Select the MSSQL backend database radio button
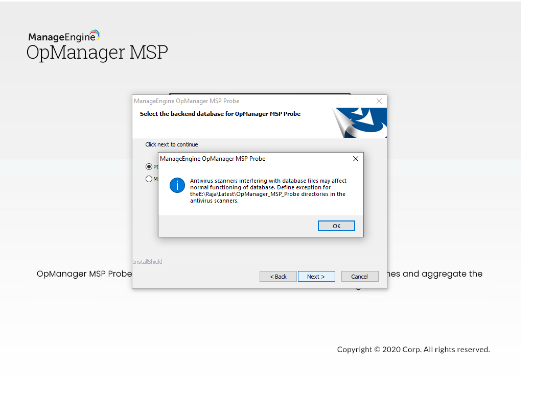This screenshot has width=533, height=395. (148, 179)
